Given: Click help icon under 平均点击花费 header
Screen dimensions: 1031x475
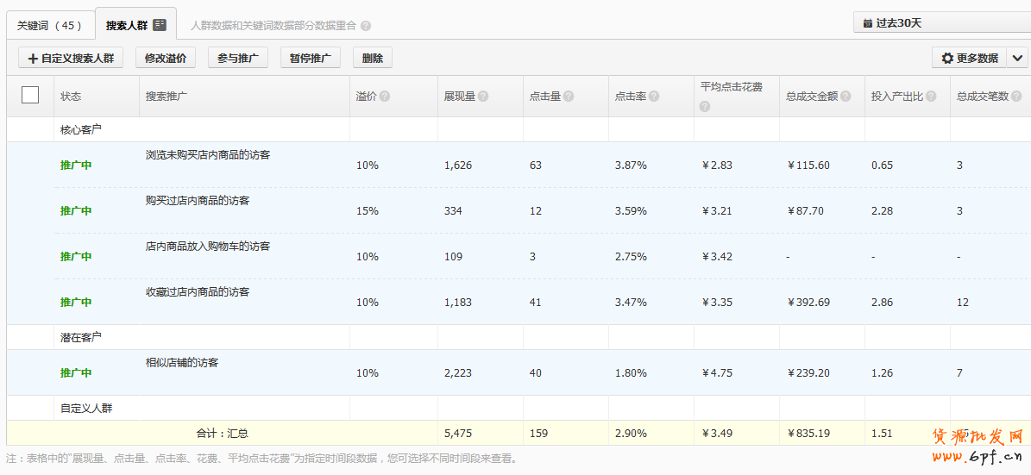Looking at the screenshot, I should click(706, 107).
